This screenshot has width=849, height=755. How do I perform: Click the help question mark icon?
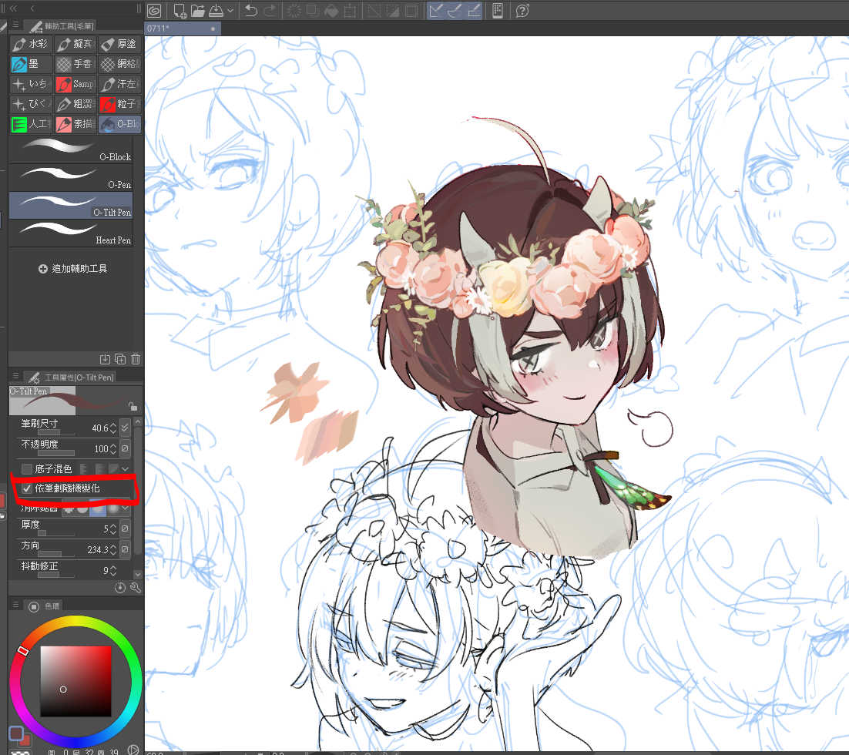[x=522, y=11]
